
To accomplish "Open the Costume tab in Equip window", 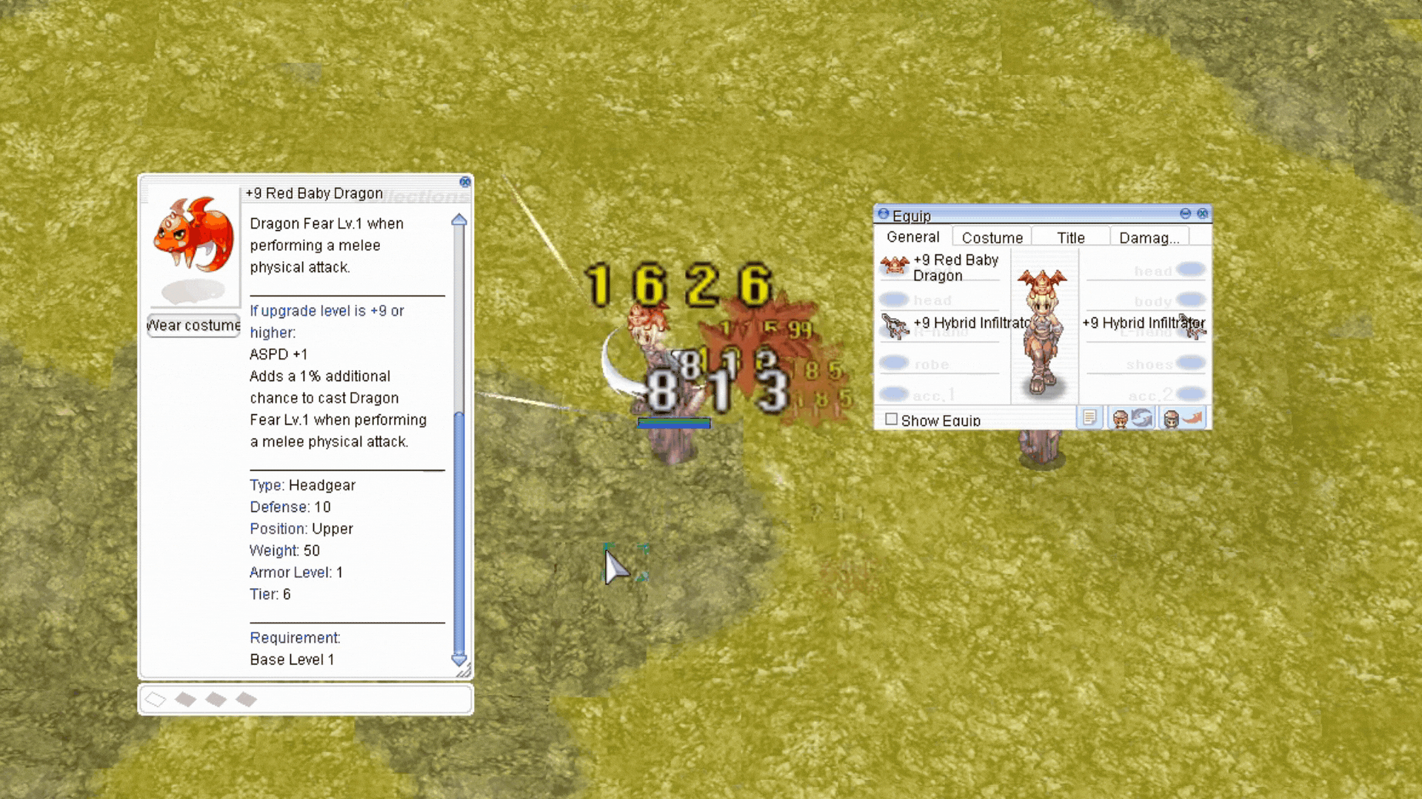I will point(992,237).
